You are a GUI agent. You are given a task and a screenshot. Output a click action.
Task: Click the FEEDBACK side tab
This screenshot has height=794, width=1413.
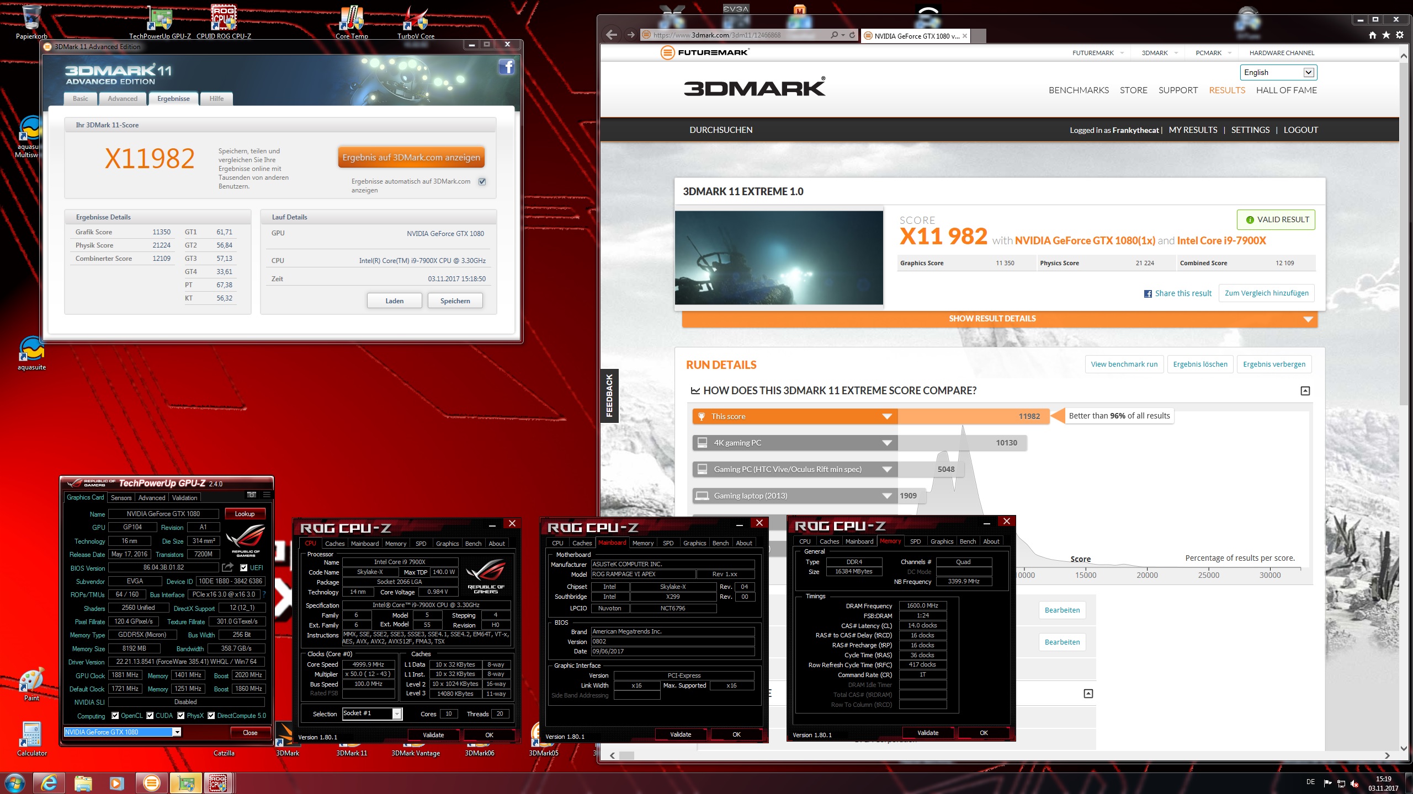(609, 396)
